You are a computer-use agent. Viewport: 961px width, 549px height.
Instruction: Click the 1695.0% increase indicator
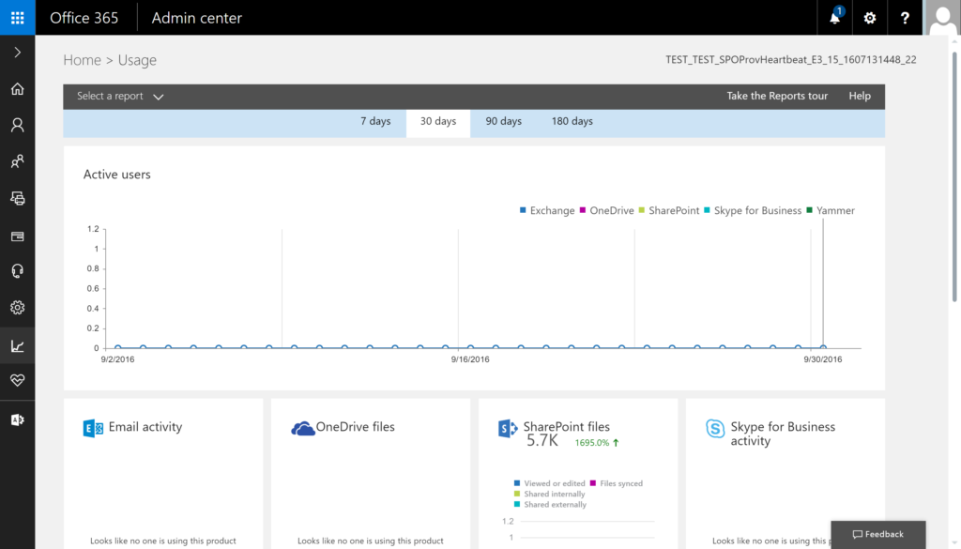click(597, 442)
